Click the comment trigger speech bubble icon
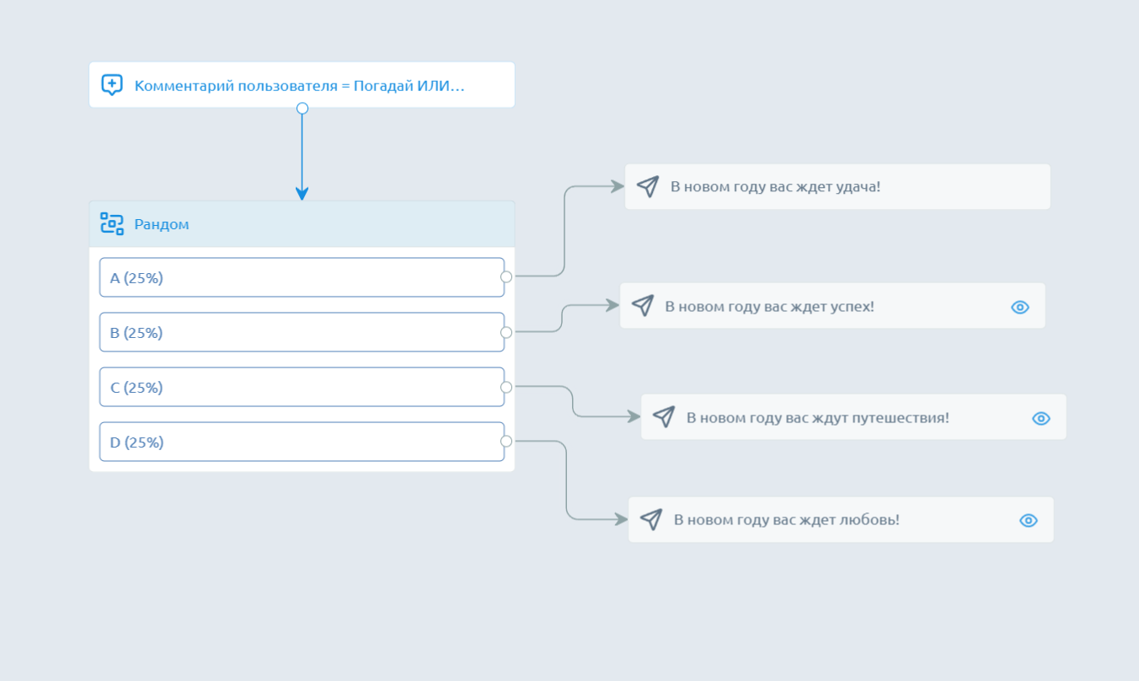 click(x=112, y=85)
